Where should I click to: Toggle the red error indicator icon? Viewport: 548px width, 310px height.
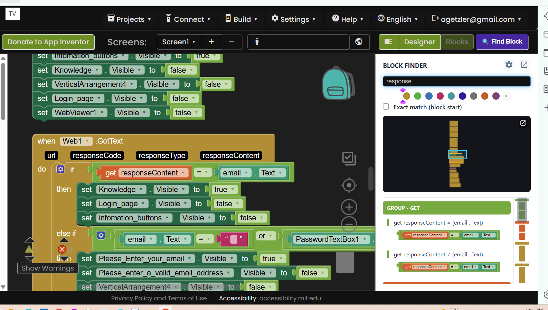[x=62, y=249]
